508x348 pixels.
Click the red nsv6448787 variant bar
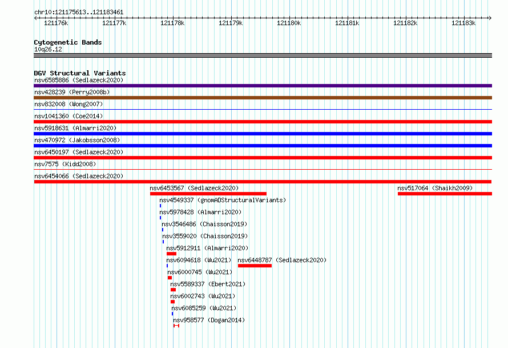(255, 266)
